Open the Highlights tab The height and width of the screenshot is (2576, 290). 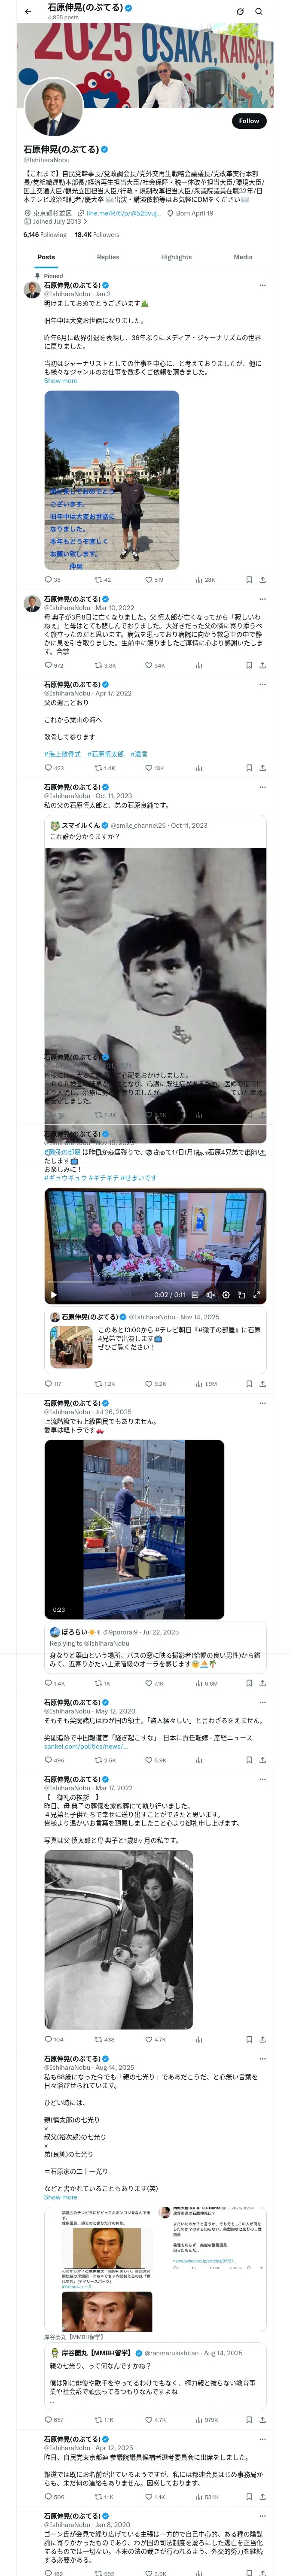point(176,257)
